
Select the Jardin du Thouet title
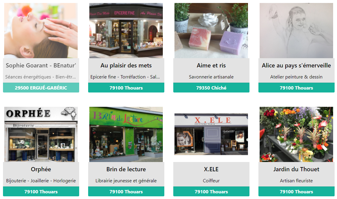click(x=296, y=169)
